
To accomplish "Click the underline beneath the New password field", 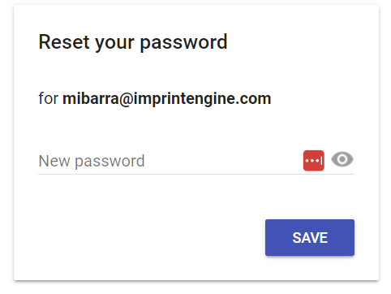I will 196,174.
